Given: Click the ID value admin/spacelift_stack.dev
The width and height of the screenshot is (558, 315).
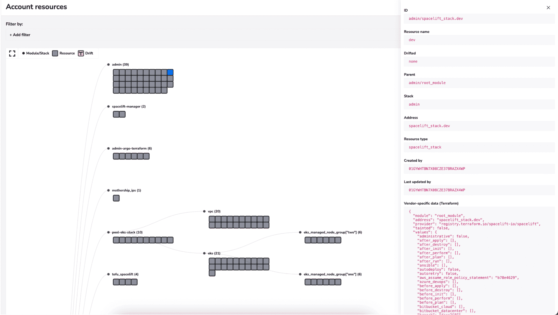Looking at the screenshot, I should [x=479, y=19].
